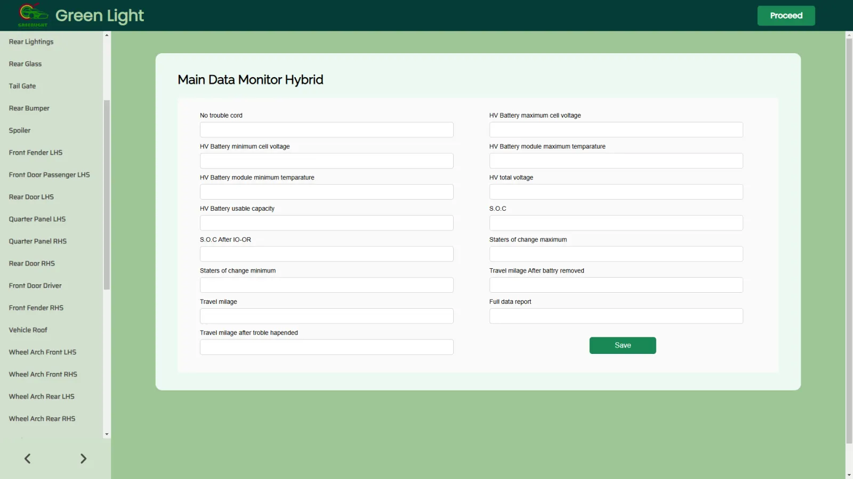This screenshot has width=853, height=479.
Task: Click sidebar scroll-up arrow
Action: 107,35
